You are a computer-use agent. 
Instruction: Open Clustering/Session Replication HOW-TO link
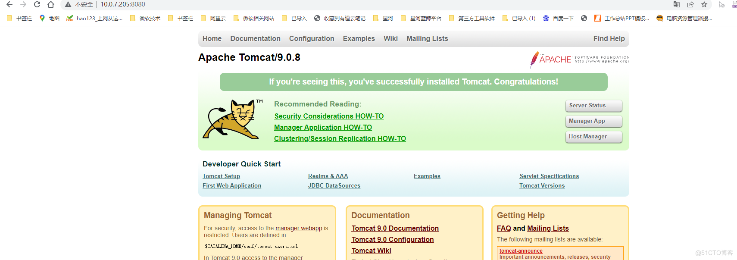pos(340,138)
